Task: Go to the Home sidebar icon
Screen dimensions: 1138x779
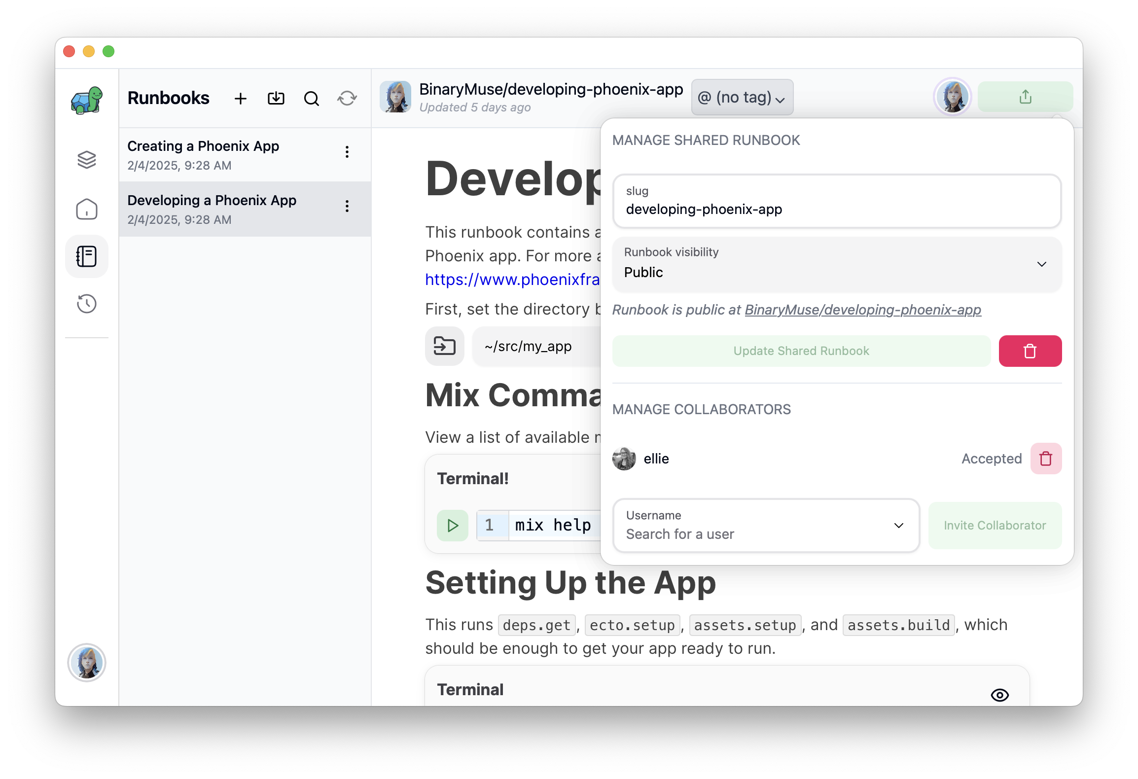Action: (87, 209)
